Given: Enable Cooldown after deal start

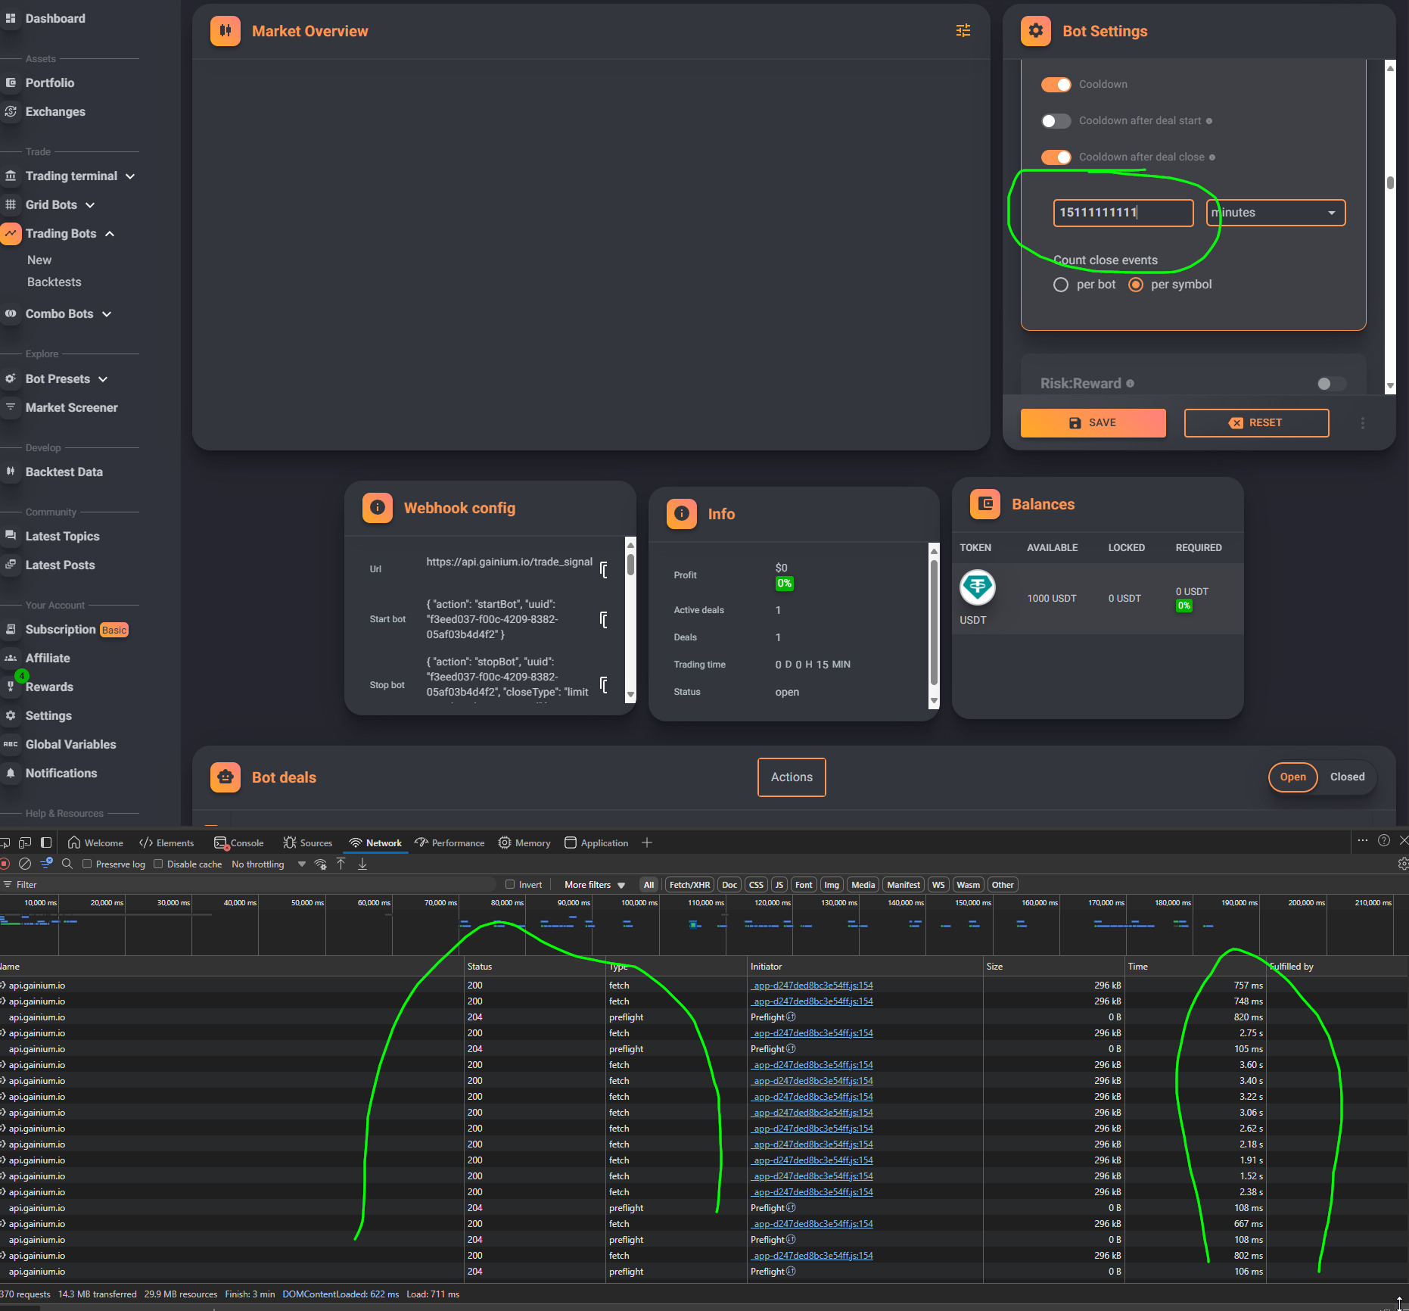Looking at the screenshot, I should (x=1056, y=120).
